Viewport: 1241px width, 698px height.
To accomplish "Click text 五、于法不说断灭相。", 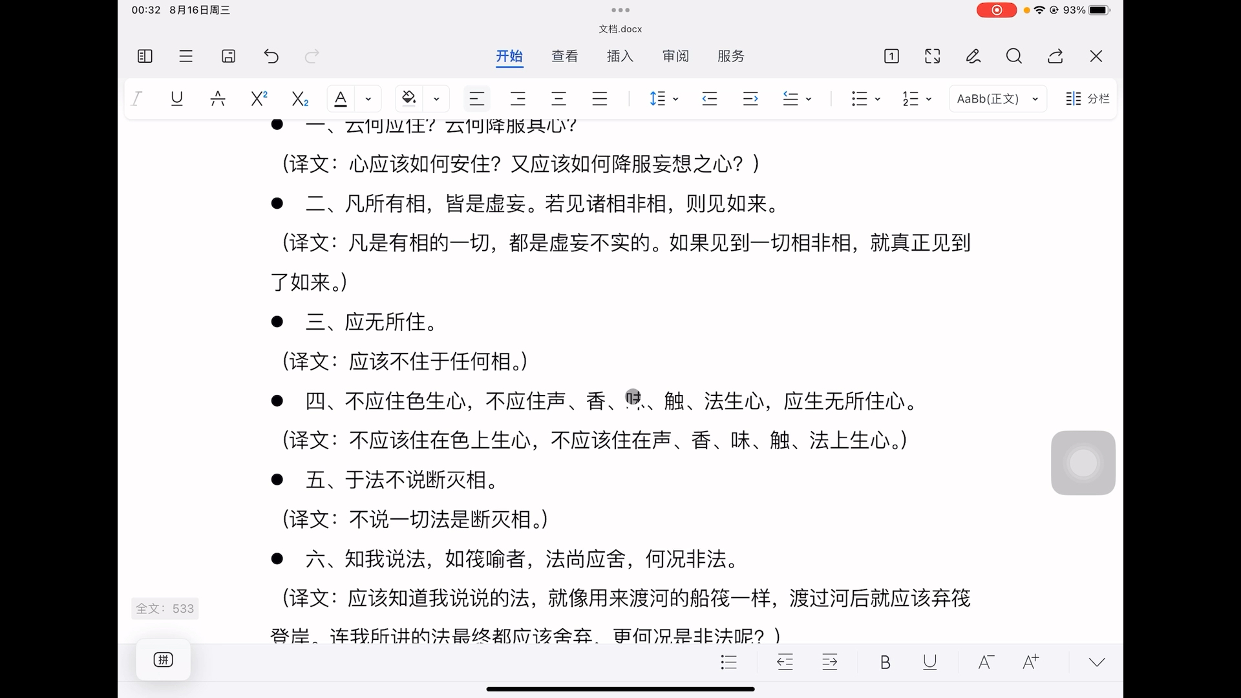I will [x=402, y=480].
